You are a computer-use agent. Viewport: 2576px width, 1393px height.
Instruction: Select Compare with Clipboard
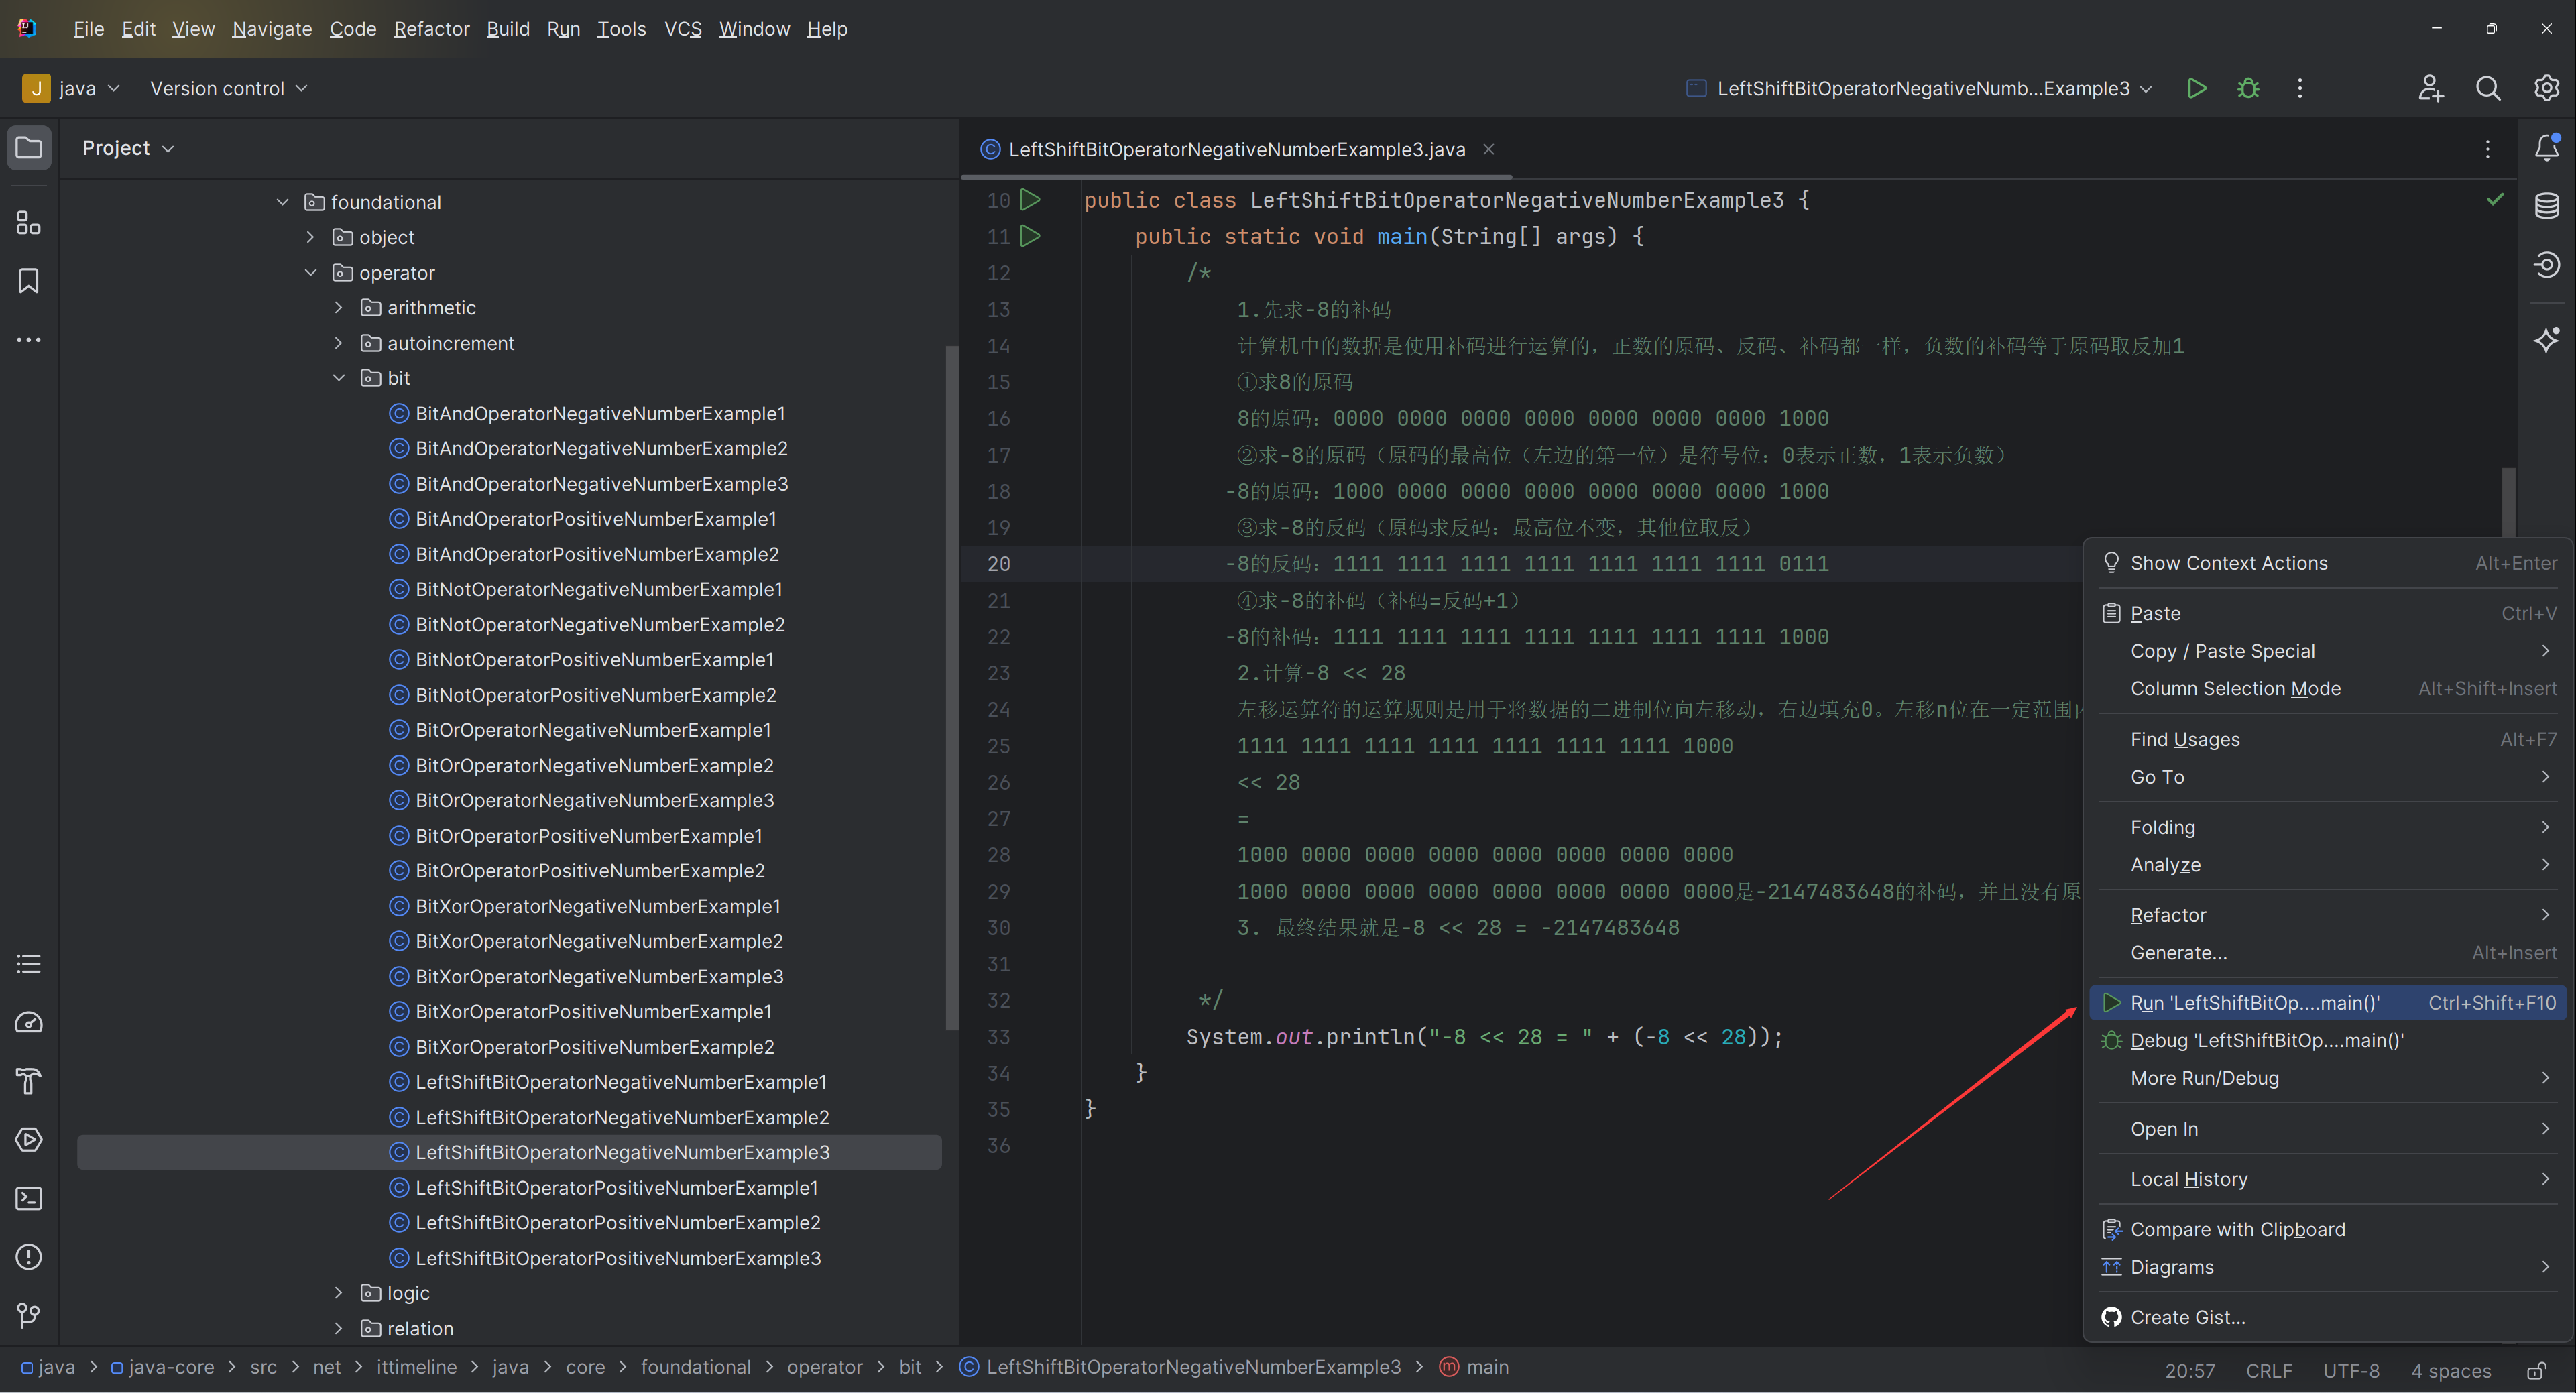(2328, 1229)
